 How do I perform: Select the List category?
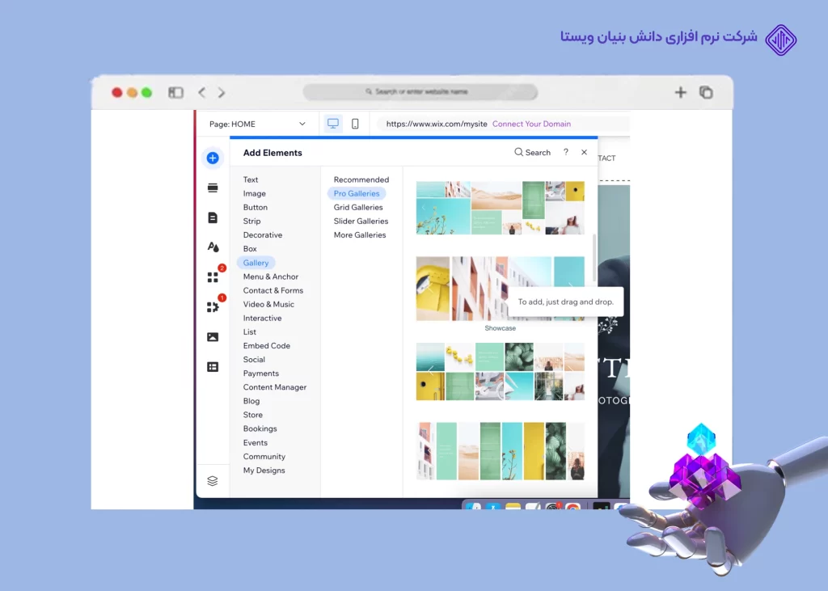pyautogui.click(x=249, y=331)
